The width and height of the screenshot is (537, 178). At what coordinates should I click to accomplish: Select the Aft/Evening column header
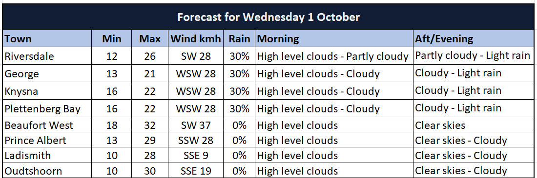474,38
